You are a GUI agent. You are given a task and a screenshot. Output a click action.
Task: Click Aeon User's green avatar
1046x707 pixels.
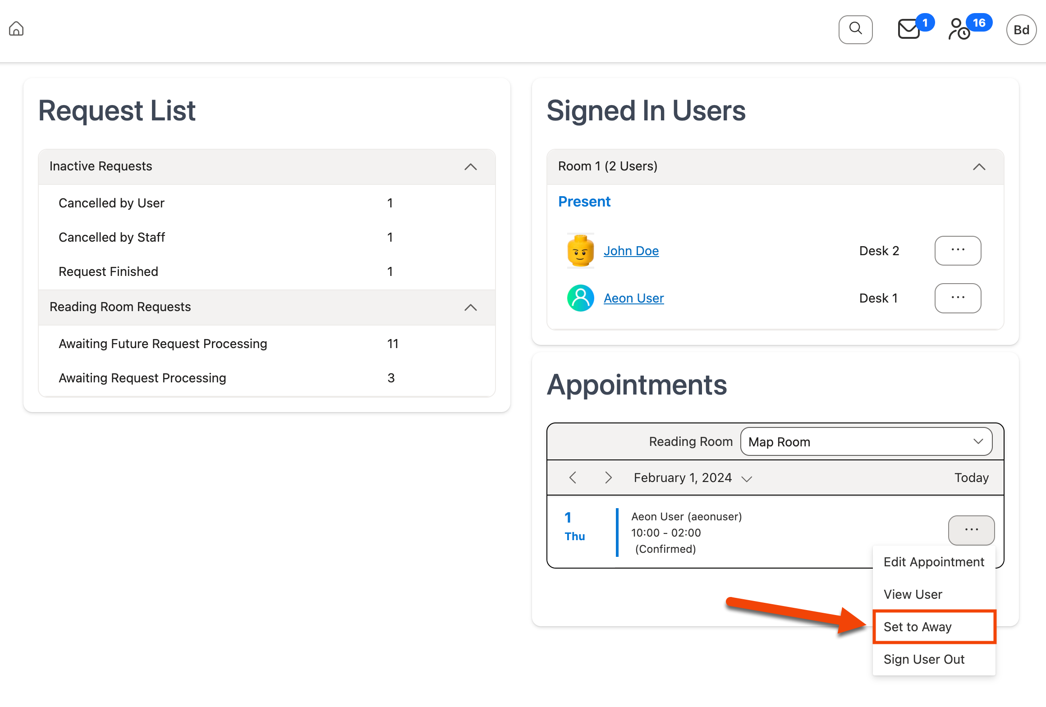(580, 298)
